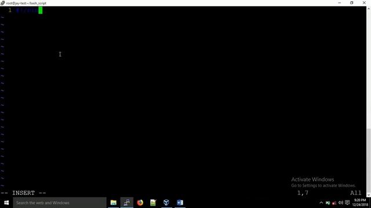Open Microsoft Word from the taskbar
Viewport: 371px width, 208px height.
click(x=180, y=203)
